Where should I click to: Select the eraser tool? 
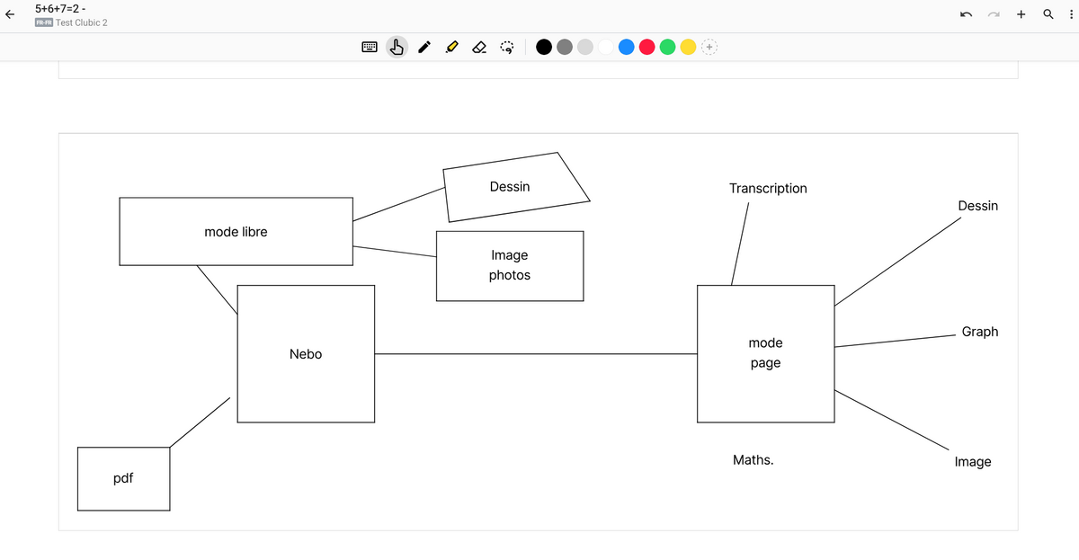point(479,47)
